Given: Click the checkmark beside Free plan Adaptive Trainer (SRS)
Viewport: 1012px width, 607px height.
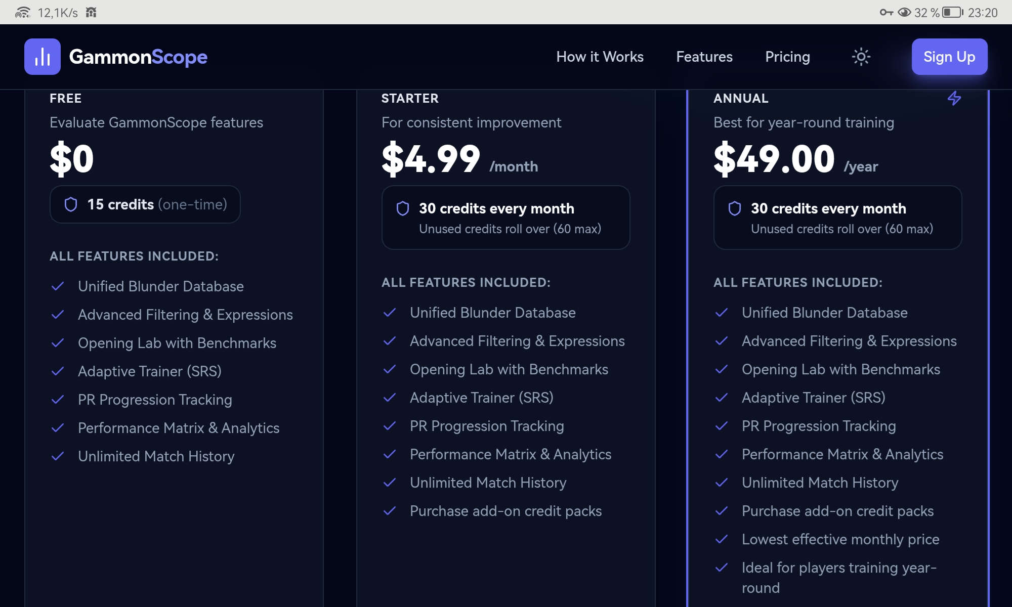Looking at the screenshot, I should tap(58, 371).
